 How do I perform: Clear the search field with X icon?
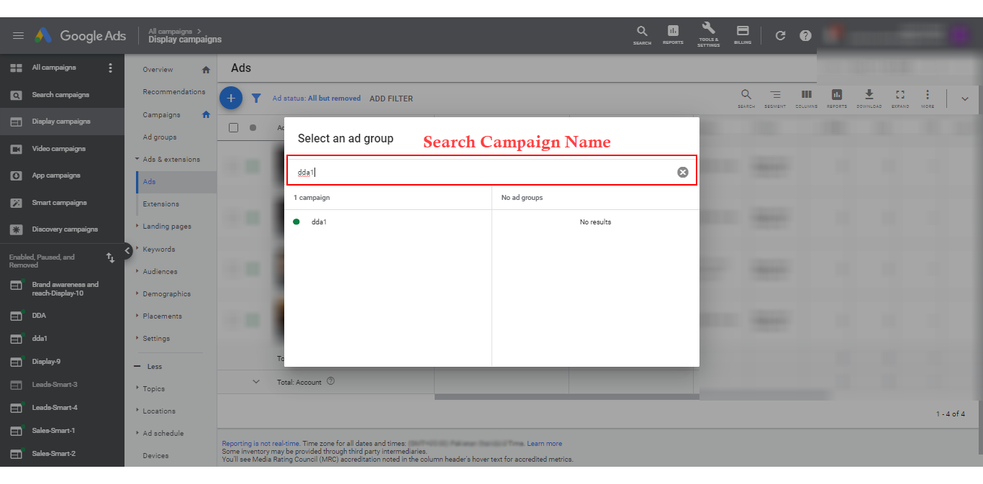click(683, 172)
